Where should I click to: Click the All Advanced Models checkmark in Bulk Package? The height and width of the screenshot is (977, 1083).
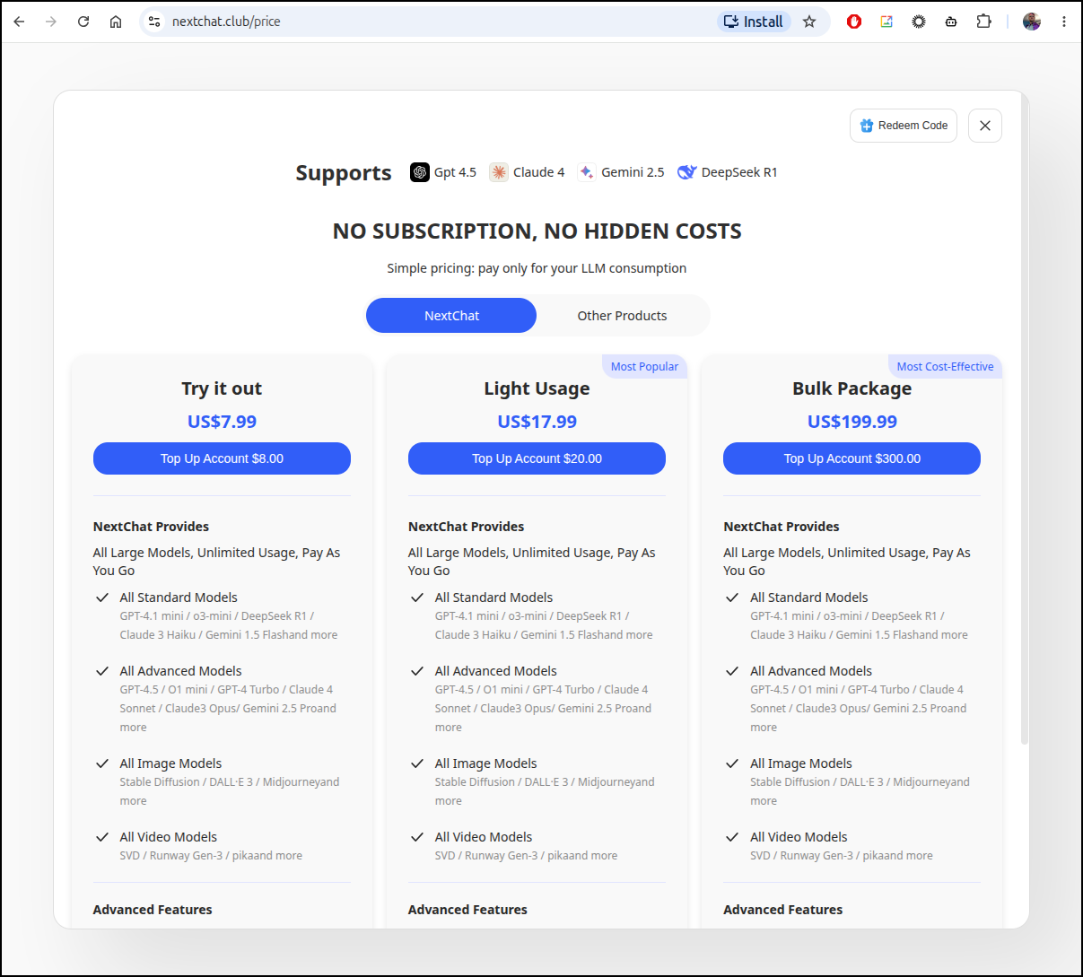coord(732,671)
